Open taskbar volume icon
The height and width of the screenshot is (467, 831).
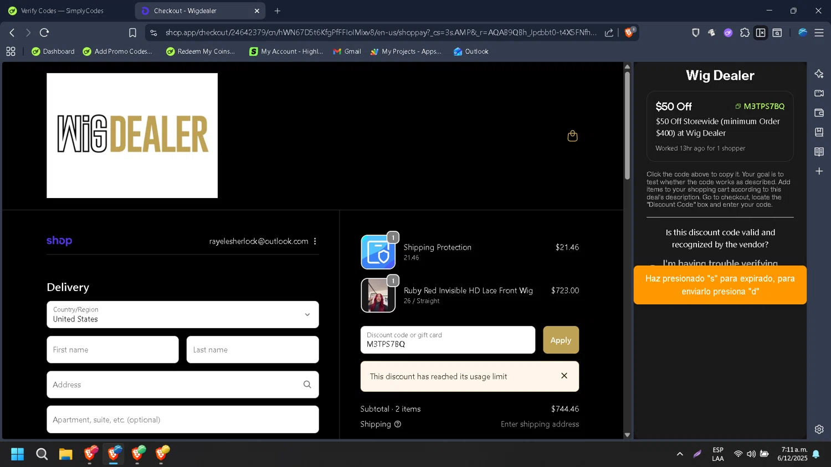751,454
